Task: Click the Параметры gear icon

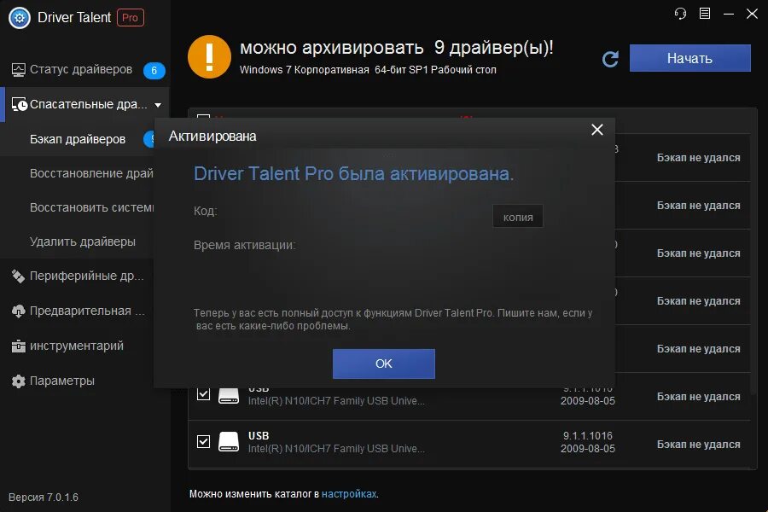Action: 18,381
